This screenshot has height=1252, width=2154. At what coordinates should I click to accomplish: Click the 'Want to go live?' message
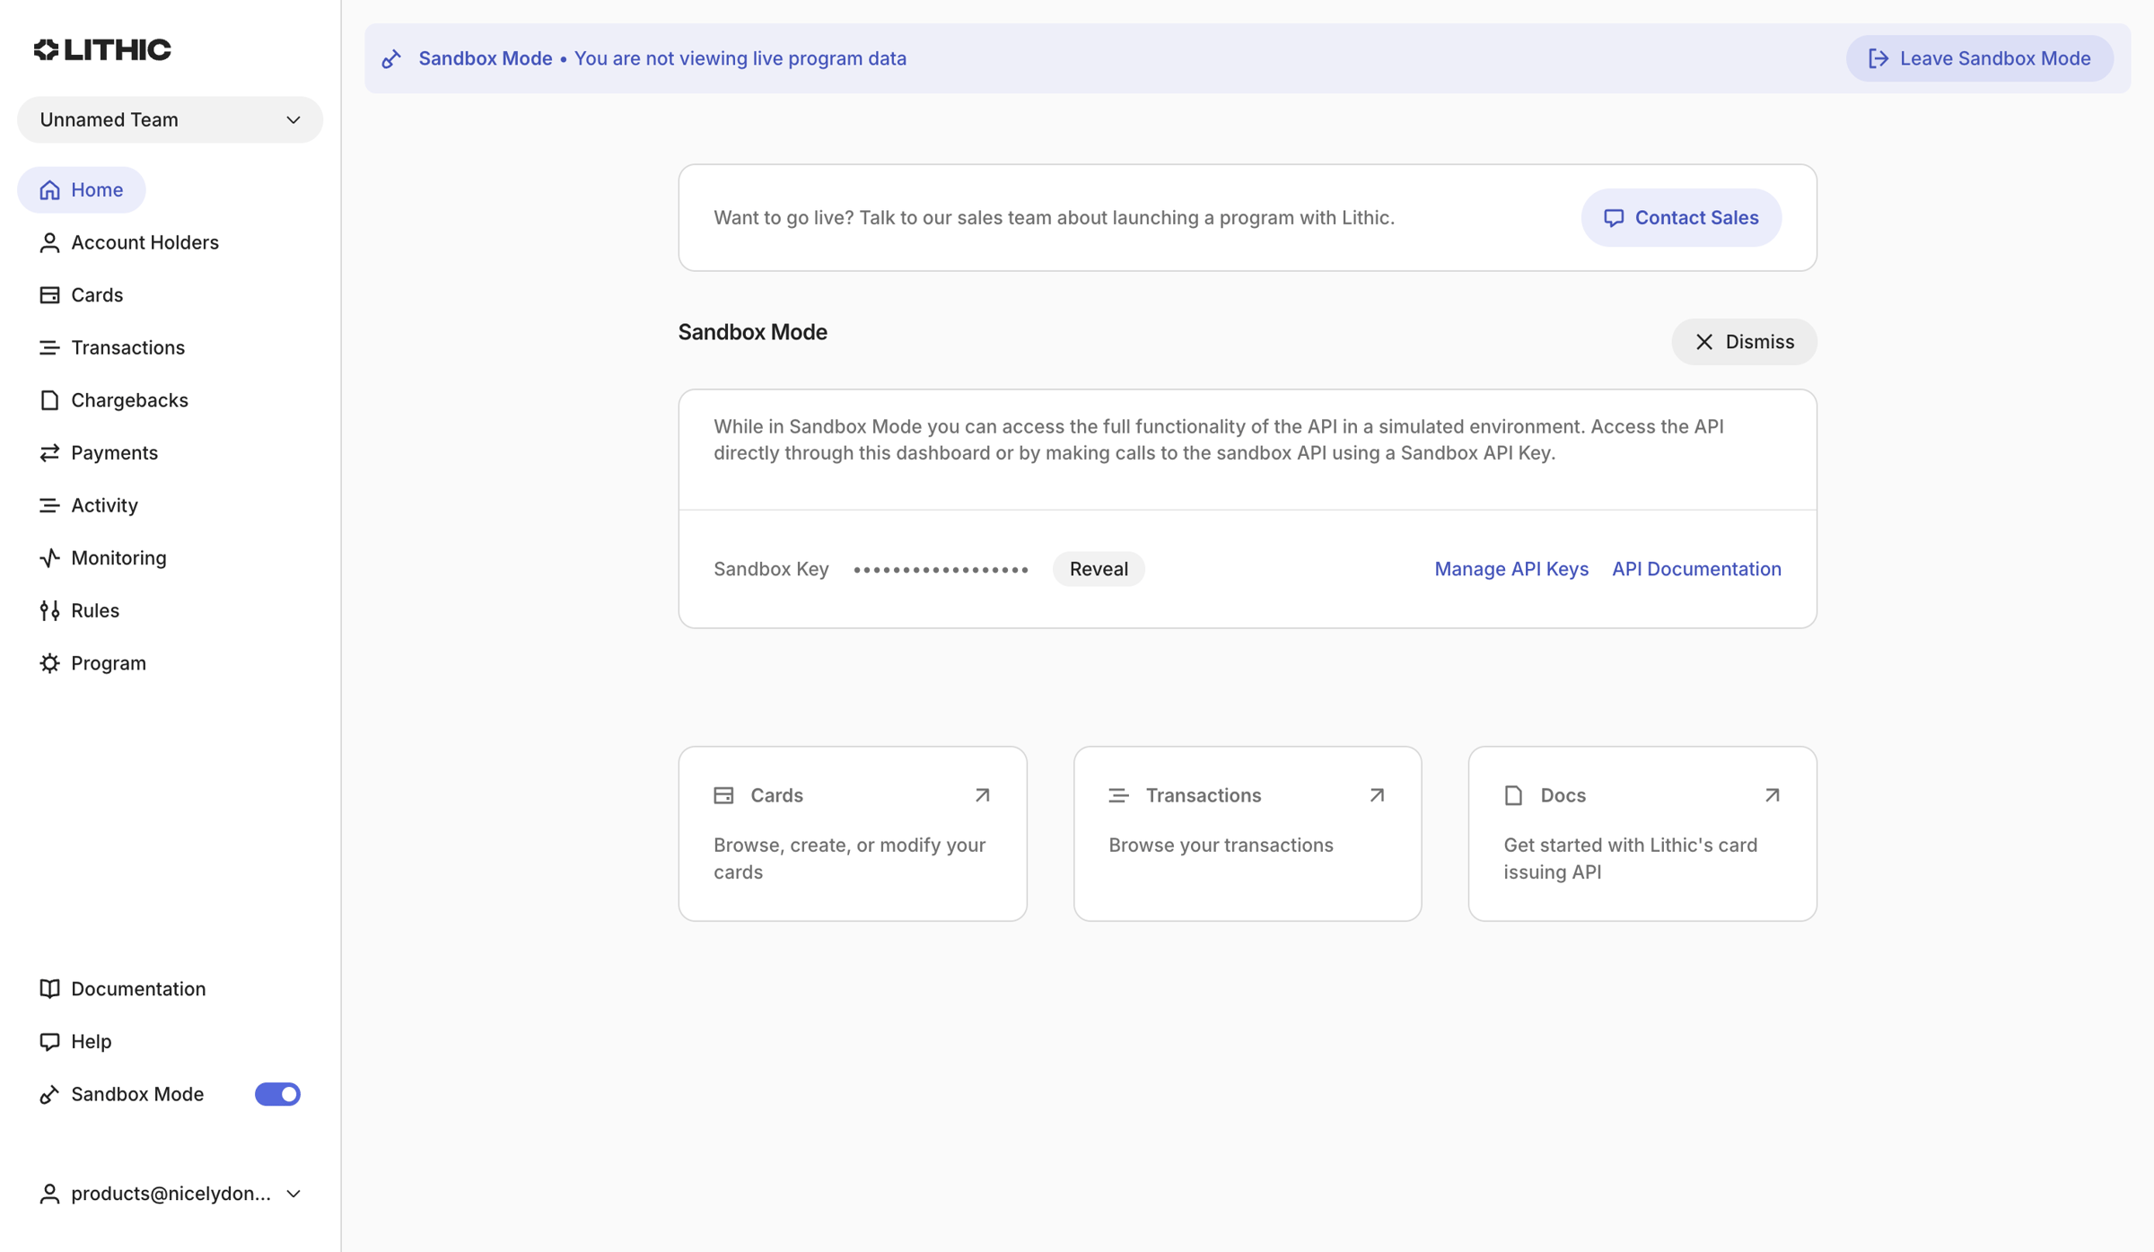[x=1054, y=217]
